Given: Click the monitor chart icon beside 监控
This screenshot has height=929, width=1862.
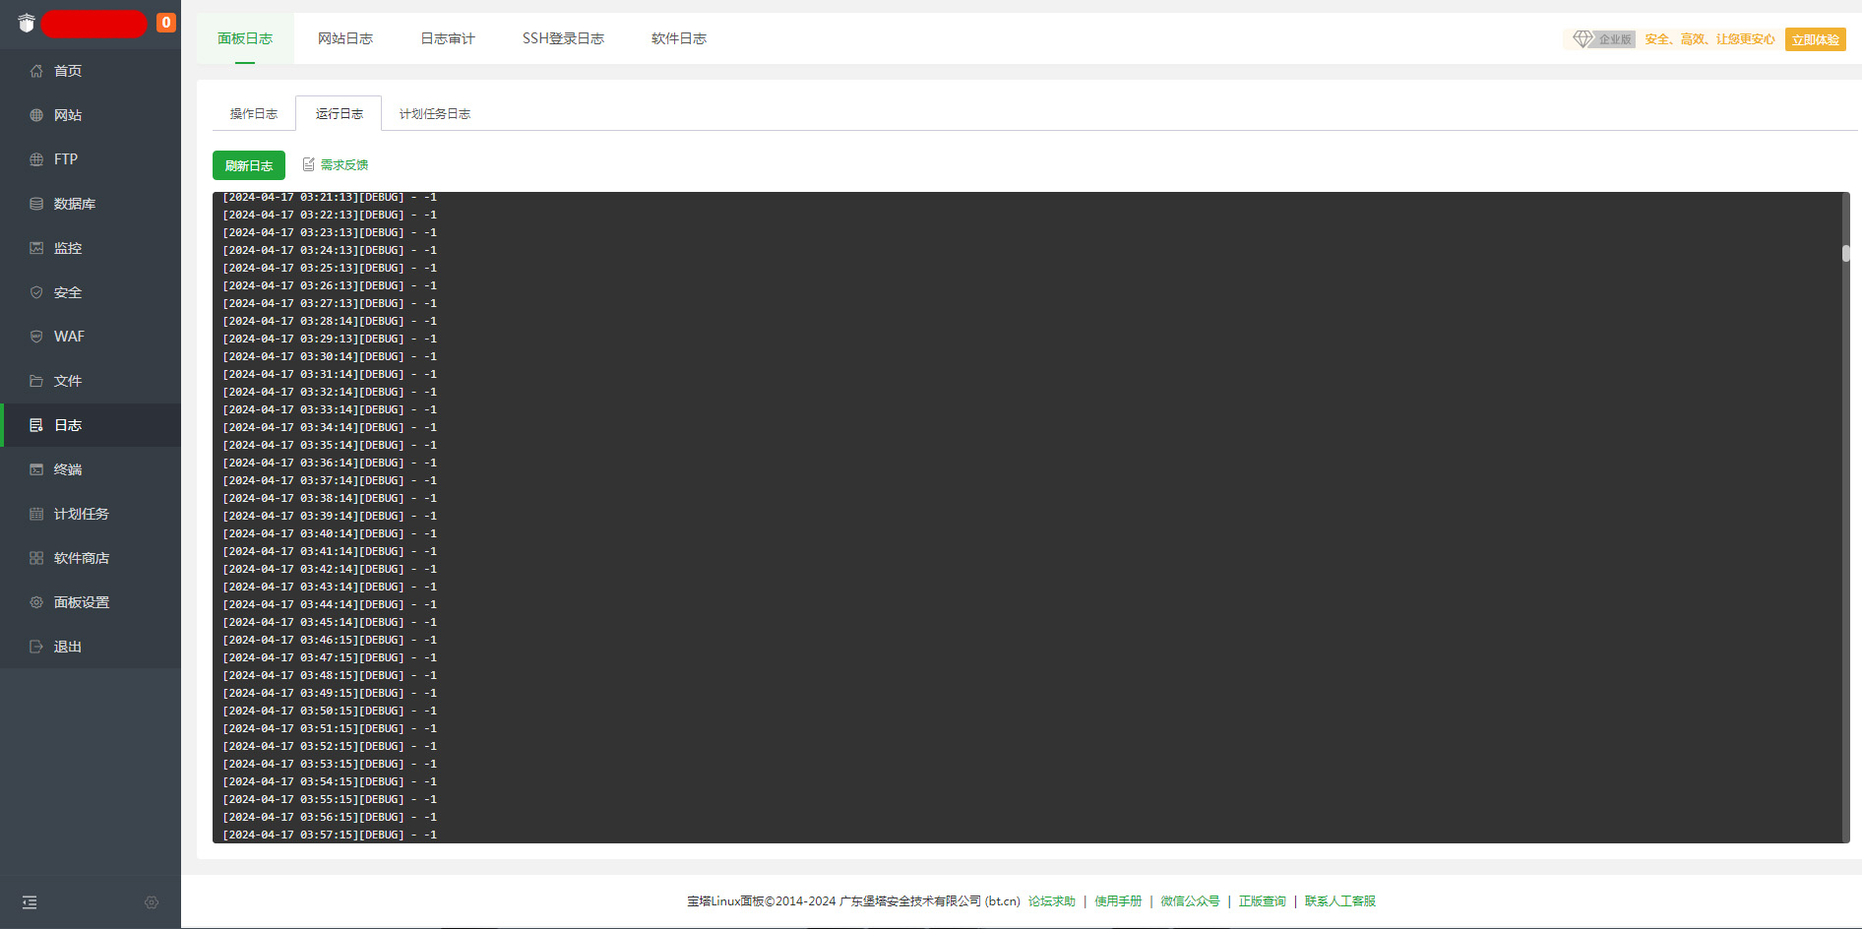Looking at the screenshot, I should (x=36, y=248).
